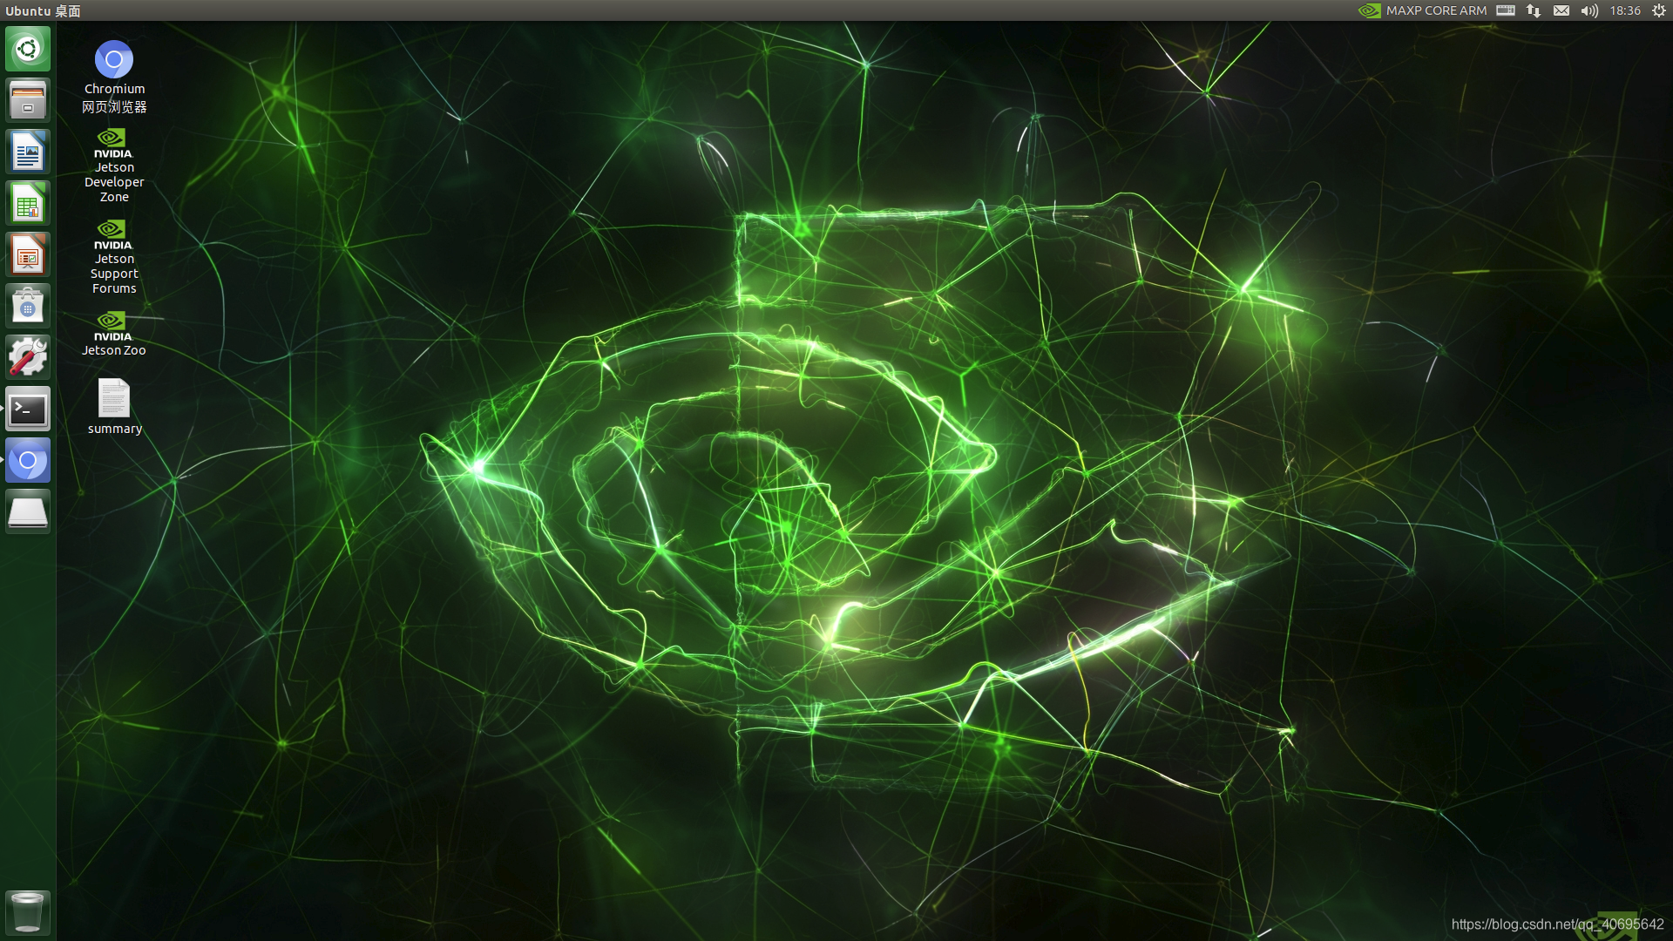Open the Terminal from the launcher
Image resolution: width=1673 pixels, height=941 pixels.
(28, 410)
